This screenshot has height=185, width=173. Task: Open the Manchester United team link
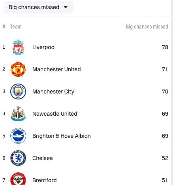[56, 69]
